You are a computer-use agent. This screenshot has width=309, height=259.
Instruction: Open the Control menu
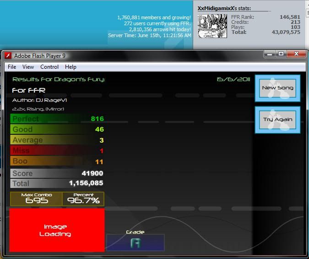point(49,67)
